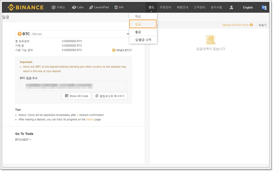
Task: Go to 채용안내 careers page
Action: tap(182, 7)
